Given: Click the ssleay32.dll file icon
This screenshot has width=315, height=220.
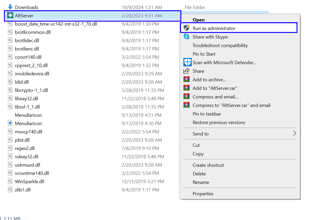Looking at the screenshot, I should click(x=10, y=156).
